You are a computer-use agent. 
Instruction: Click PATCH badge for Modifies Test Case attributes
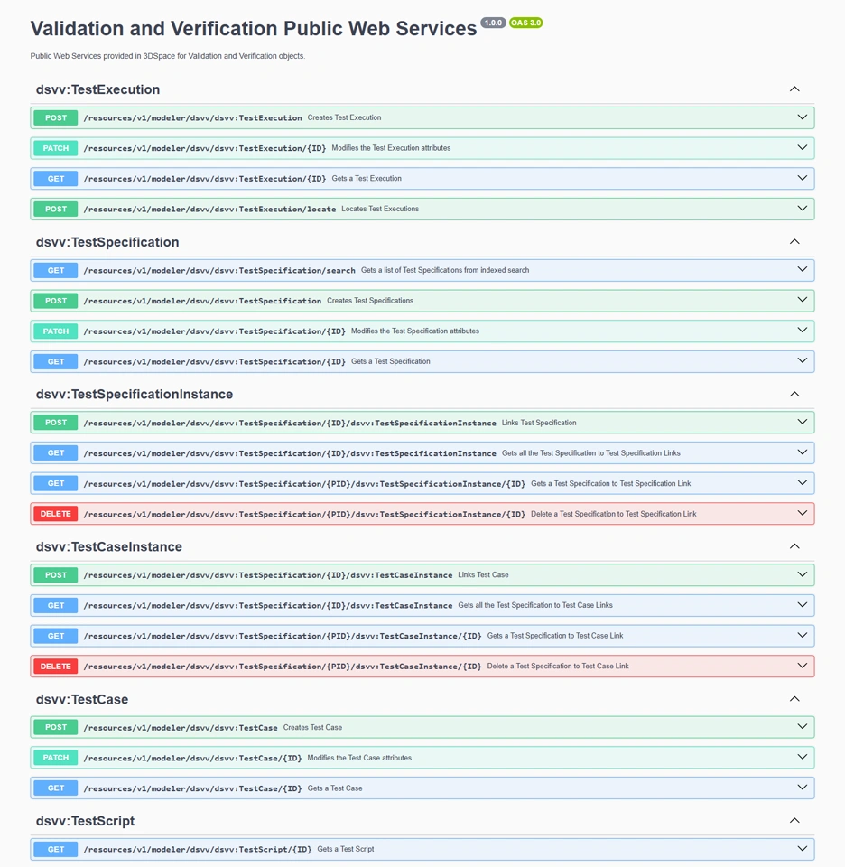[56, 758]
